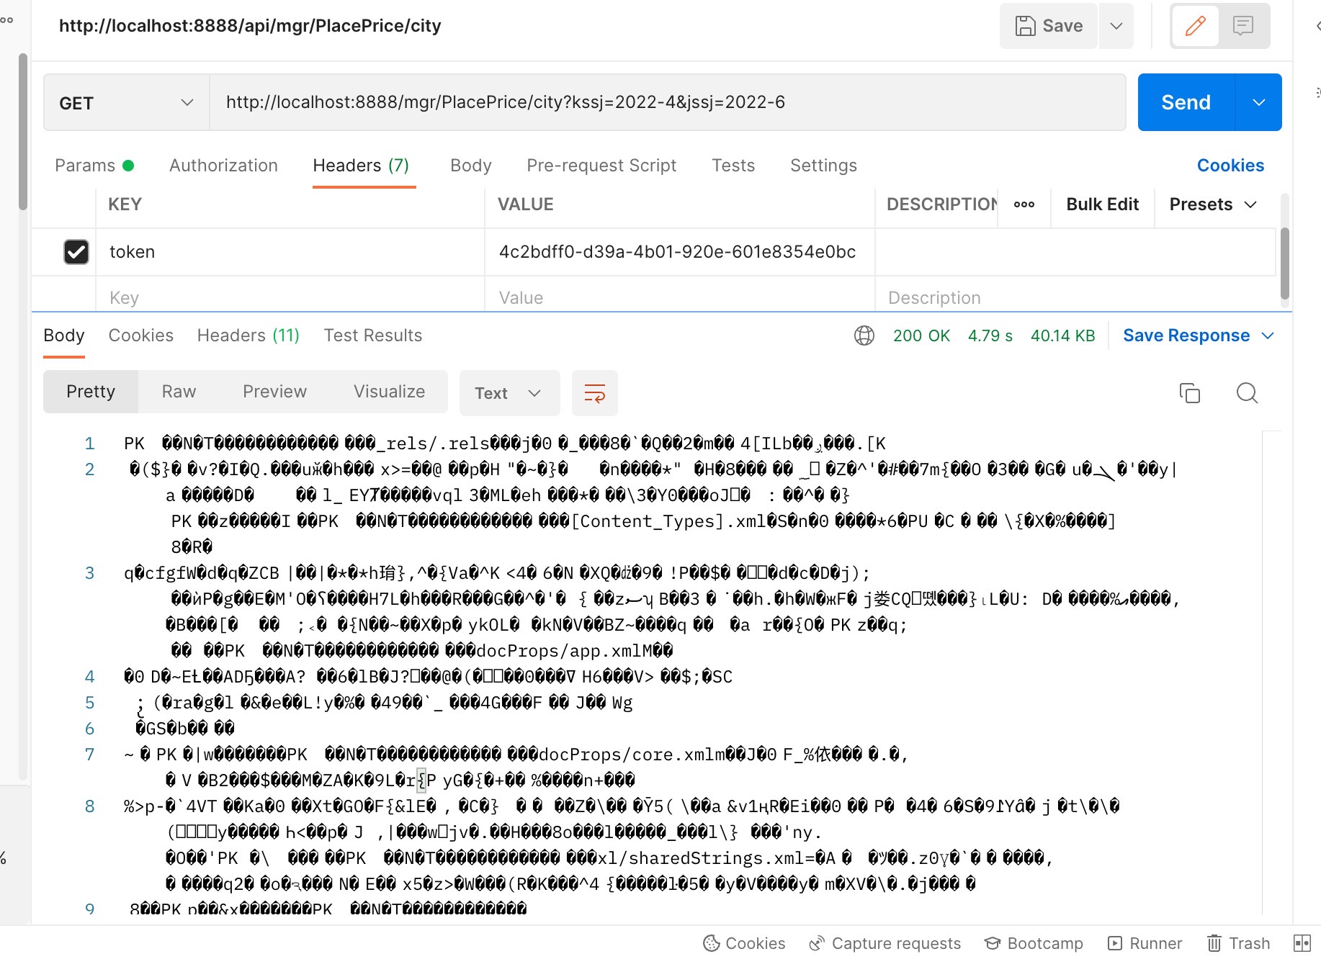
Task: Click Bulk Edit
Action: [1102, 204]
